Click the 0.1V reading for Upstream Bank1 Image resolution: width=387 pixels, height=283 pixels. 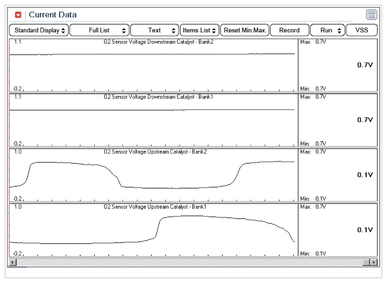[365, 230]
